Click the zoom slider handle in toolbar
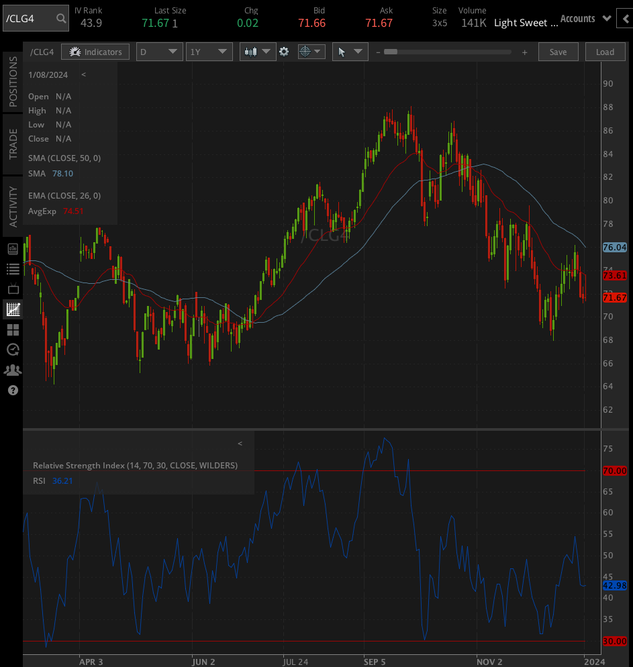Screen dimensions: 633x667 390,52
